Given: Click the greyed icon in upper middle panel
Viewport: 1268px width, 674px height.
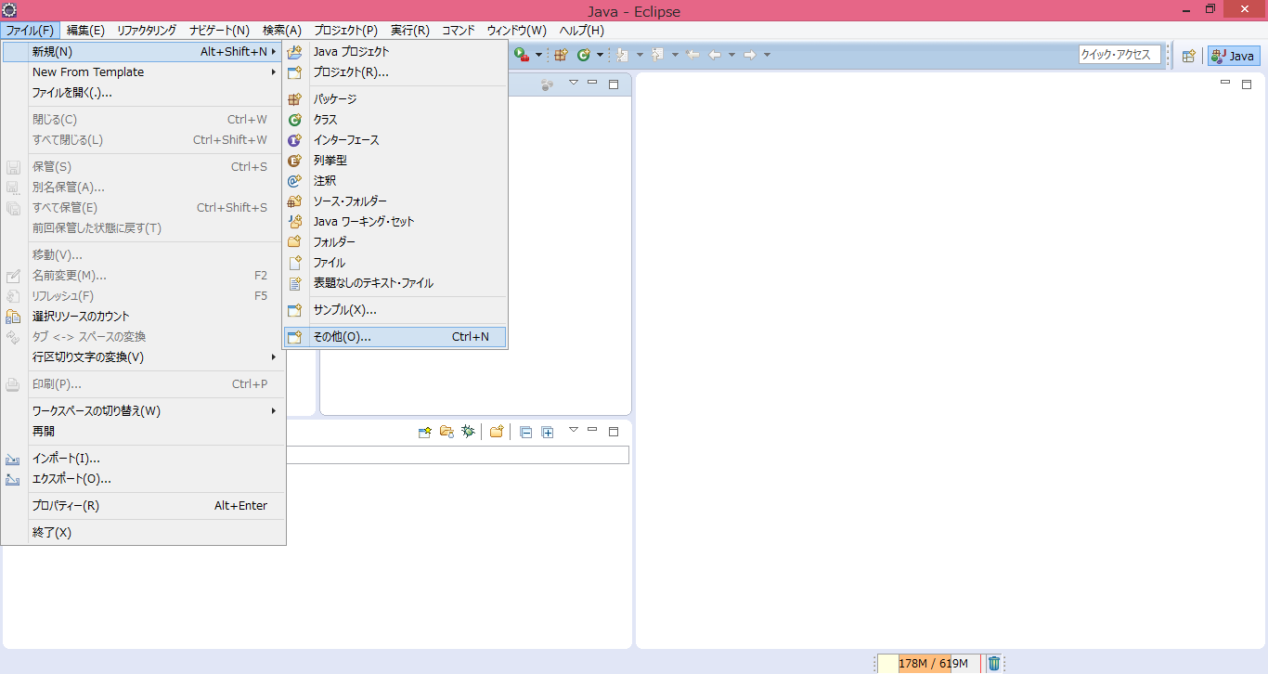Looking at the screenshot, I should [548, 84].
